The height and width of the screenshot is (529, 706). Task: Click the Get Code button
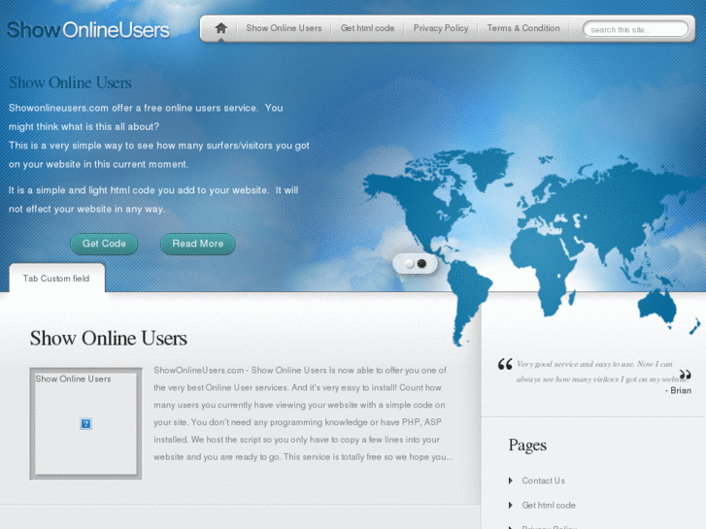coord(104,244)
